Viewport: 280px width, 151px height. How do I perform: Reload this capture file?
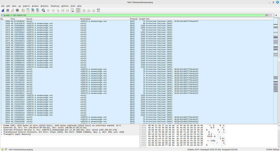(x=37, y=10)
